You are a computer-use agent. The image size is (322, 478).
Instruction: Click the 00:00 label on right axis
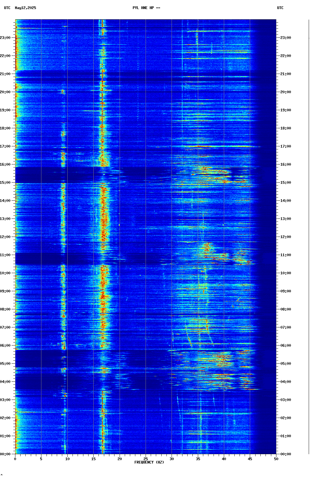286,454
